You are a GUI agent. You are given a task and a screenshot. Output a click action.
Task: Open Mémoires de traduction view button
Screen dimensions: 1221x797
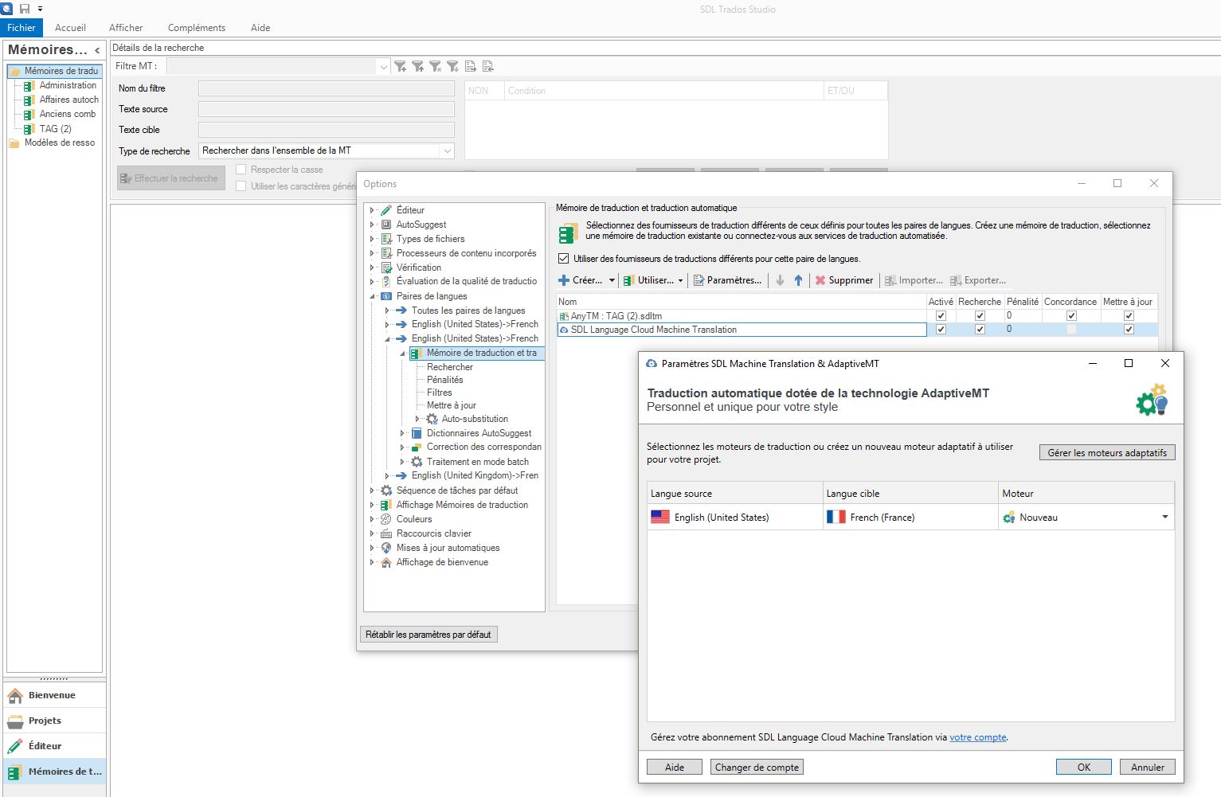[55, 772]
